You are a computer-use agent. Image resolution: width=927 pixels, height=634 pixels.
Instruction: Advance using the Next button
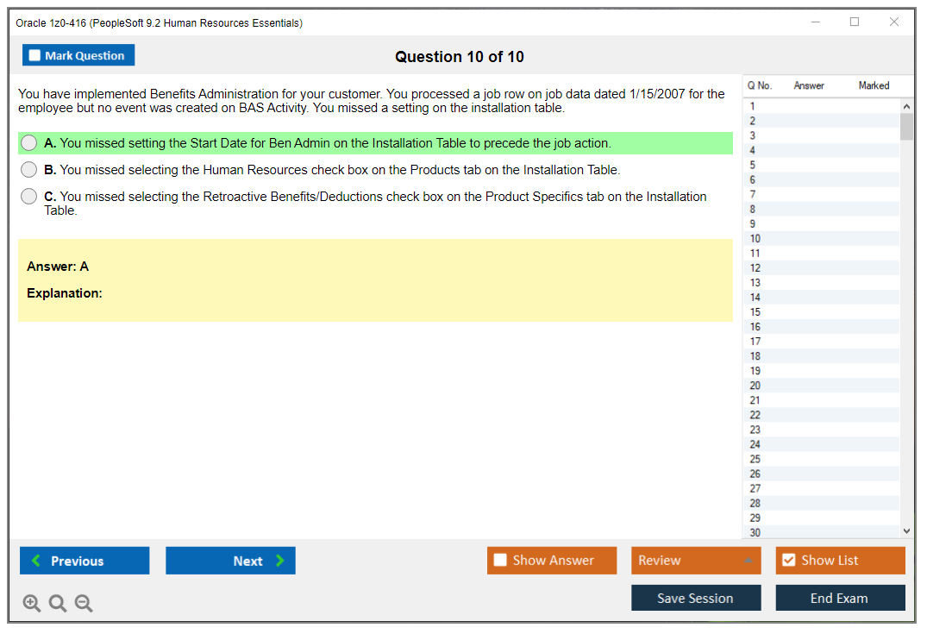tap(230, 561)
